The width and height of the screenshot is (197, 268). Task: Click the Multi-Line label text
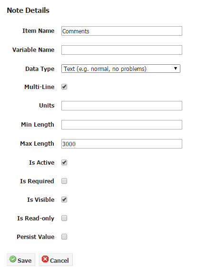(x=39, y=87)
